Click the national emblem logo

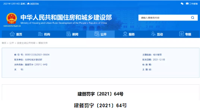(12, 18)
